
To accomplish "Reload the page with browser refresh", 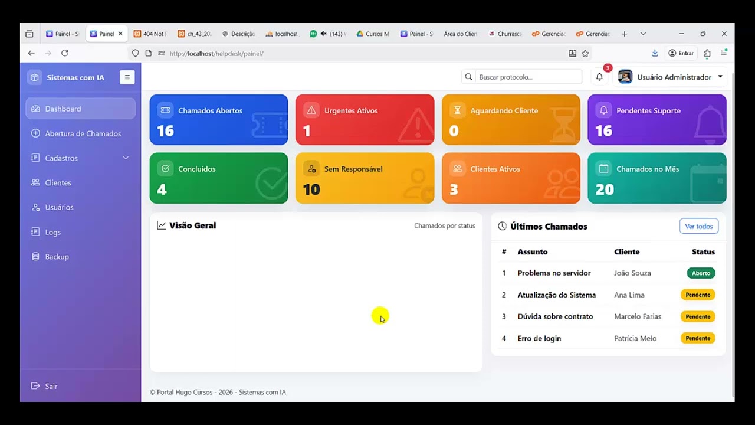I will (x=65, y=53).
